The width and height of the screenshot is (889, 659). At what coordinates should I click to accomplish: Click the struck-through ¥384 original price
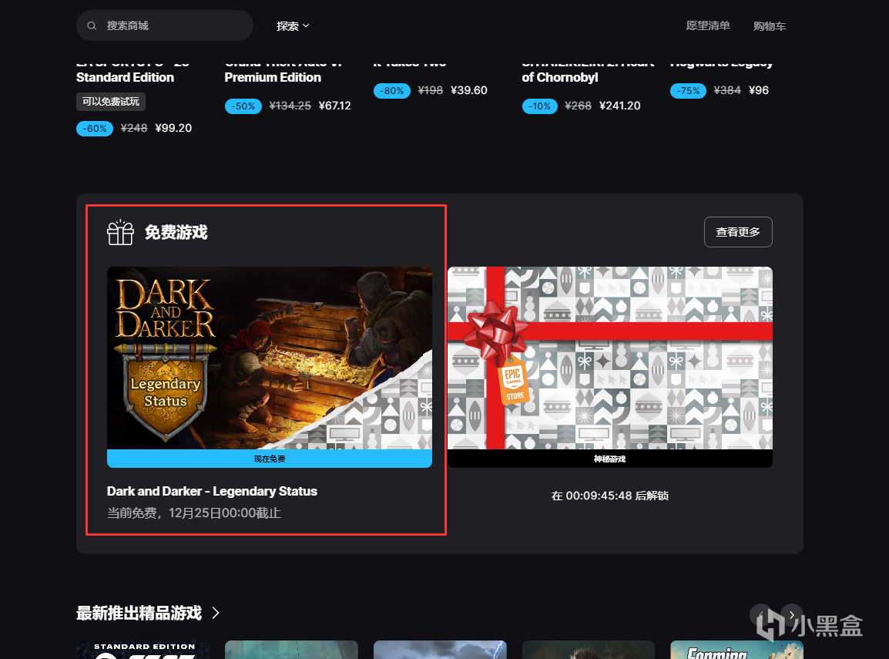click(727, 90)
